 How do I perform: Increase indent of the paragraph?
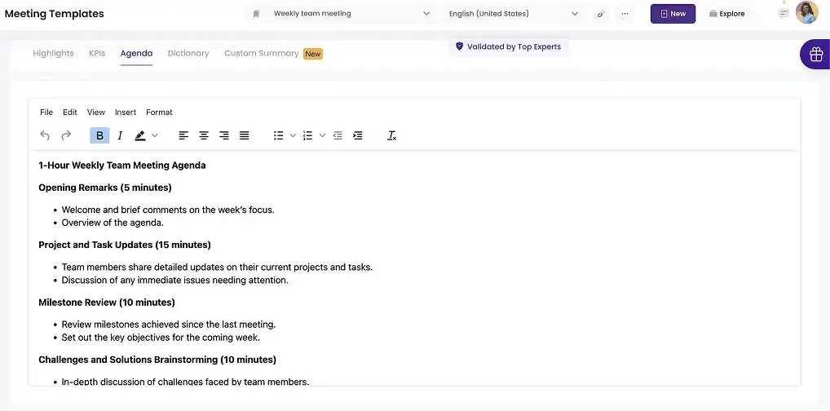pyautogui.click(x=357, y=135)
